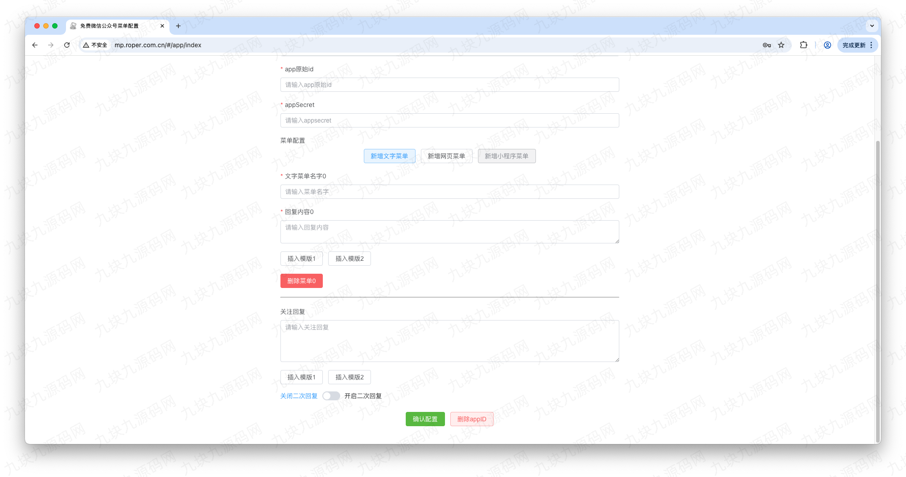Focus the 回复内容0 textarea
Image resolution: width=906 pixels, height=477 pixels.
pos(449,232)
